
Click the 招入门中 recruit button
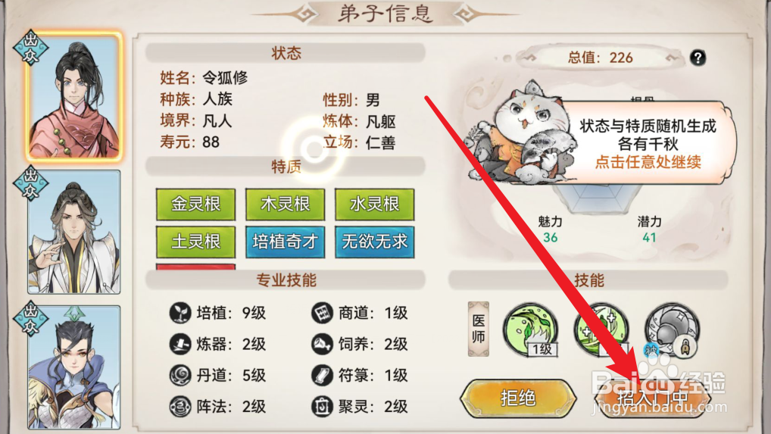click(x=653, y=398)
